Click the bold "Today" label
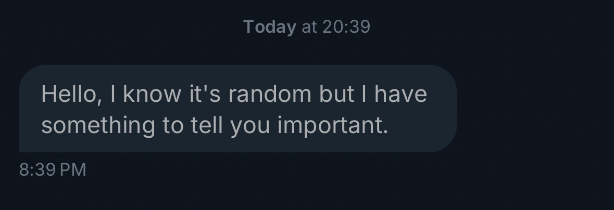Screen dimensions: 614x210 click(x=270, y=27)
